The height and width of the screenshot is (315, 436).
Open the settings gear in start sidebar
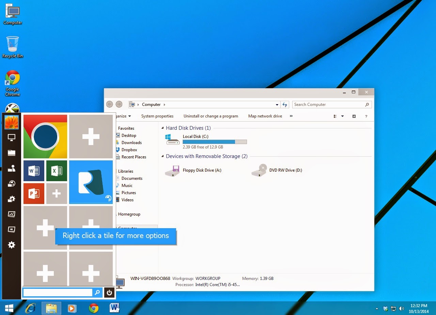pos(12,245)
